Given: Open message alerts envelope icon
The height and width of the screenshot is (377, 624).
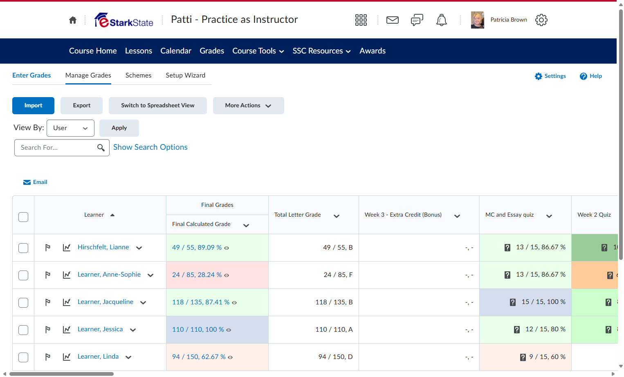Looking at the screenshot, I should coord(393,20).
